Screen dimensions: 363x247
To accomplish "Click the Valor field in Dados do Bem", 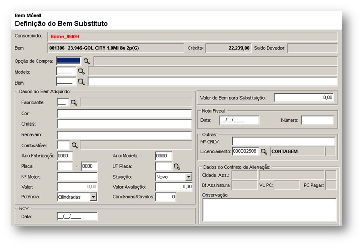I will pyautogui.click(x=77, y=187).
